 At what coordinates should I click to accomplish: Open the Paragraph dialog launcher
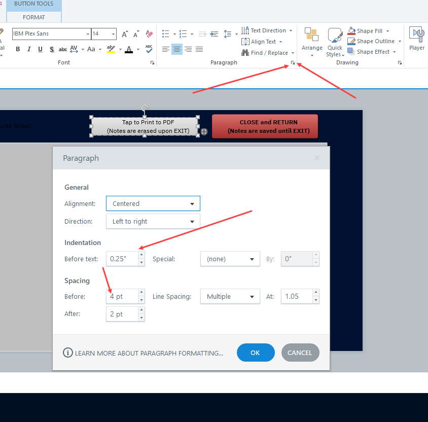(x=293, y=63)
